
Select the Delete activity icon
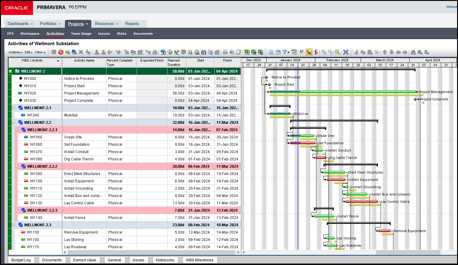pos(81,52)
